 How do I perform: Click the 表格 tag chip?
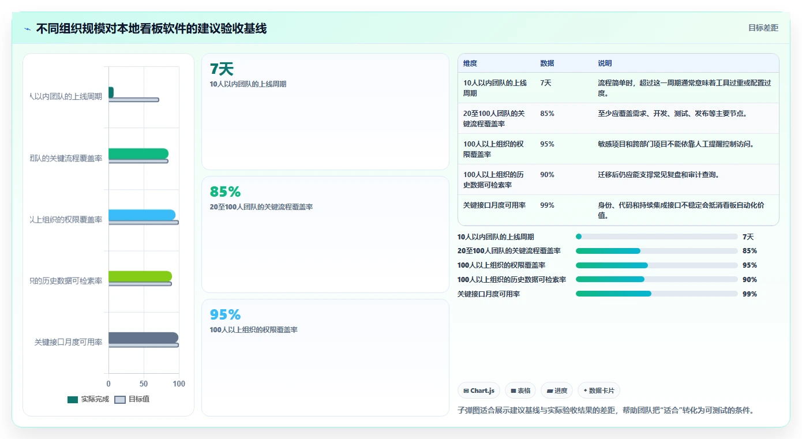tap(520, 391)
